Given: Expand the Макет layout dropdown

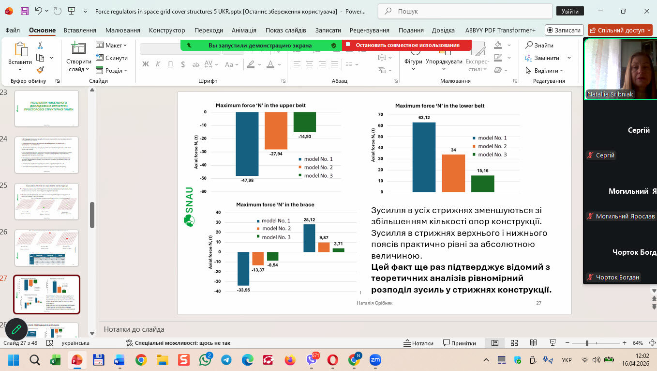Looking at the screenshot, I should click(112, 45).
